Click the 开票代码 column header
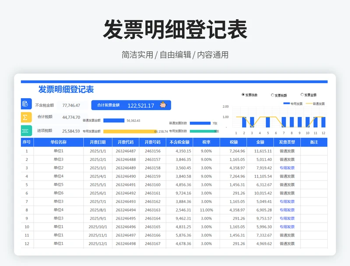 [126, 142]
